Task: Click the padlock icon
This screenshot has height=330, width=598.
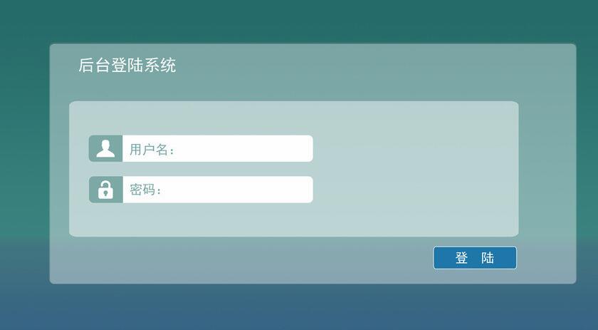Action: point(105,190)
